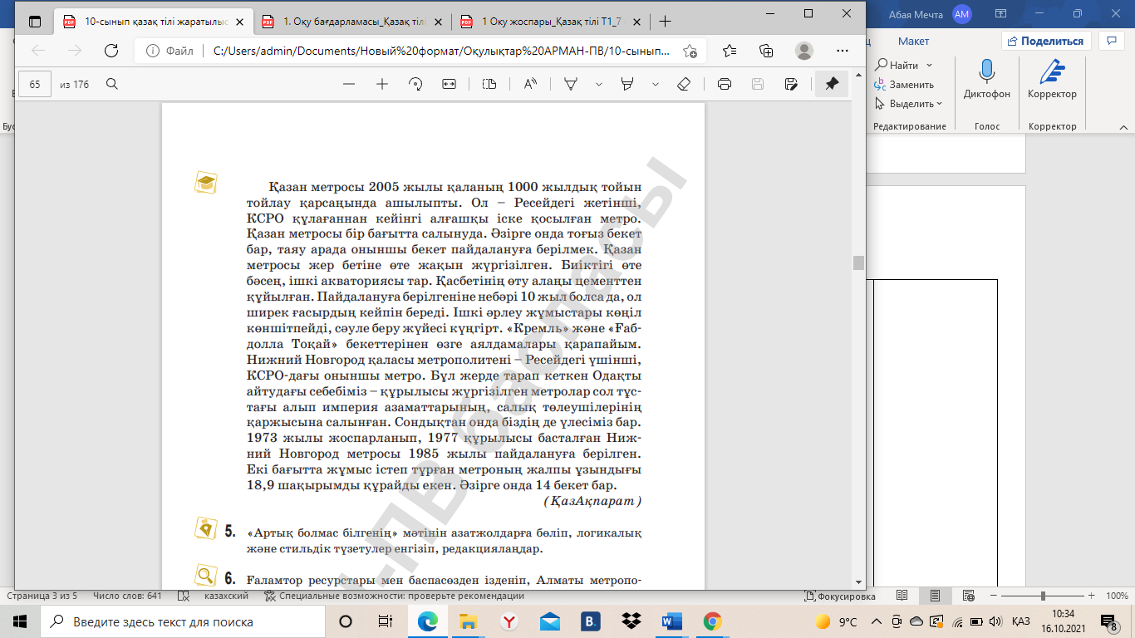Click the Поделиться button in Word
The width and height of the screenshot is (1135, 638).
pyautogui.click(x=1045, y=41)
